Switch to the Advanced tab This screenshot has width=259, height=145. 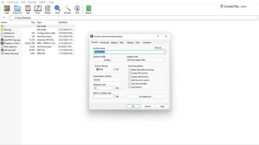tap(105, 43)
